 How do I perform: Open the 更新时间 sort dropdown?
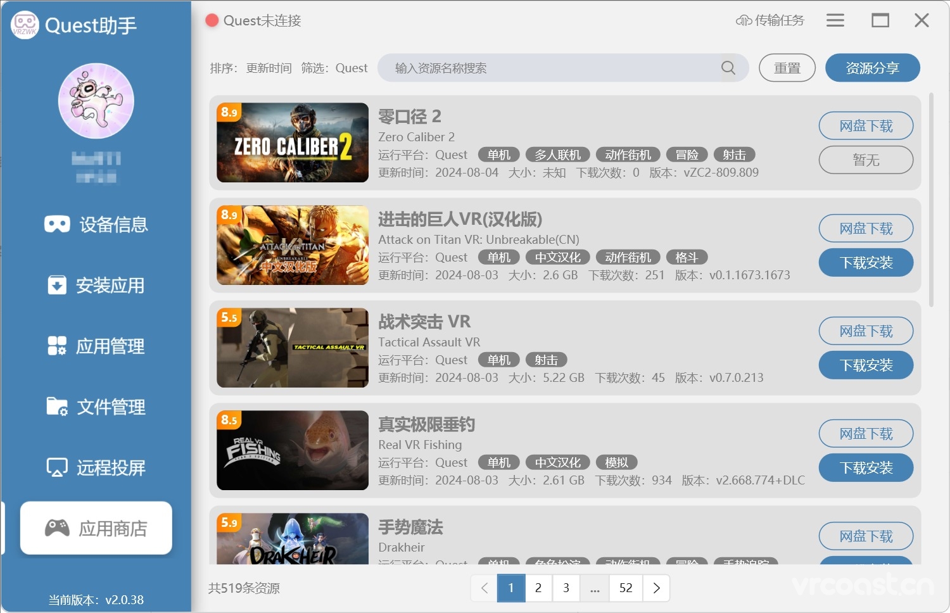coord(269,68)
